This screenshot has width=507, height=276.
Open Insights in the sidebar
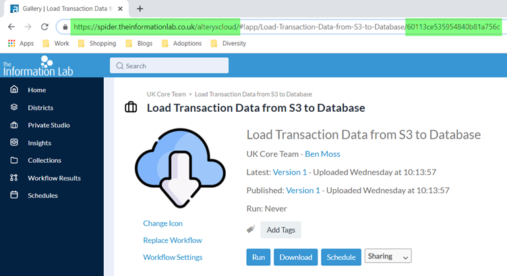(40, 143)
